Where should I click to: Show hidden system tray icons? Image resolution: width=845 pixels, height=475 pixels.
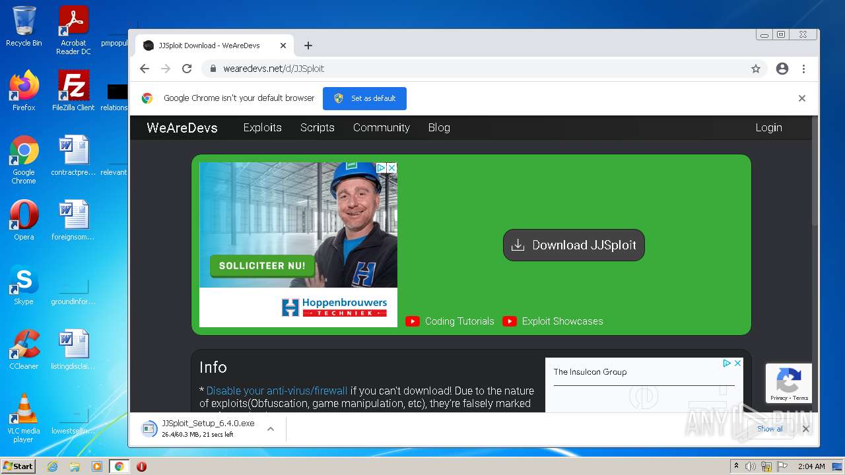click(737, 466)
